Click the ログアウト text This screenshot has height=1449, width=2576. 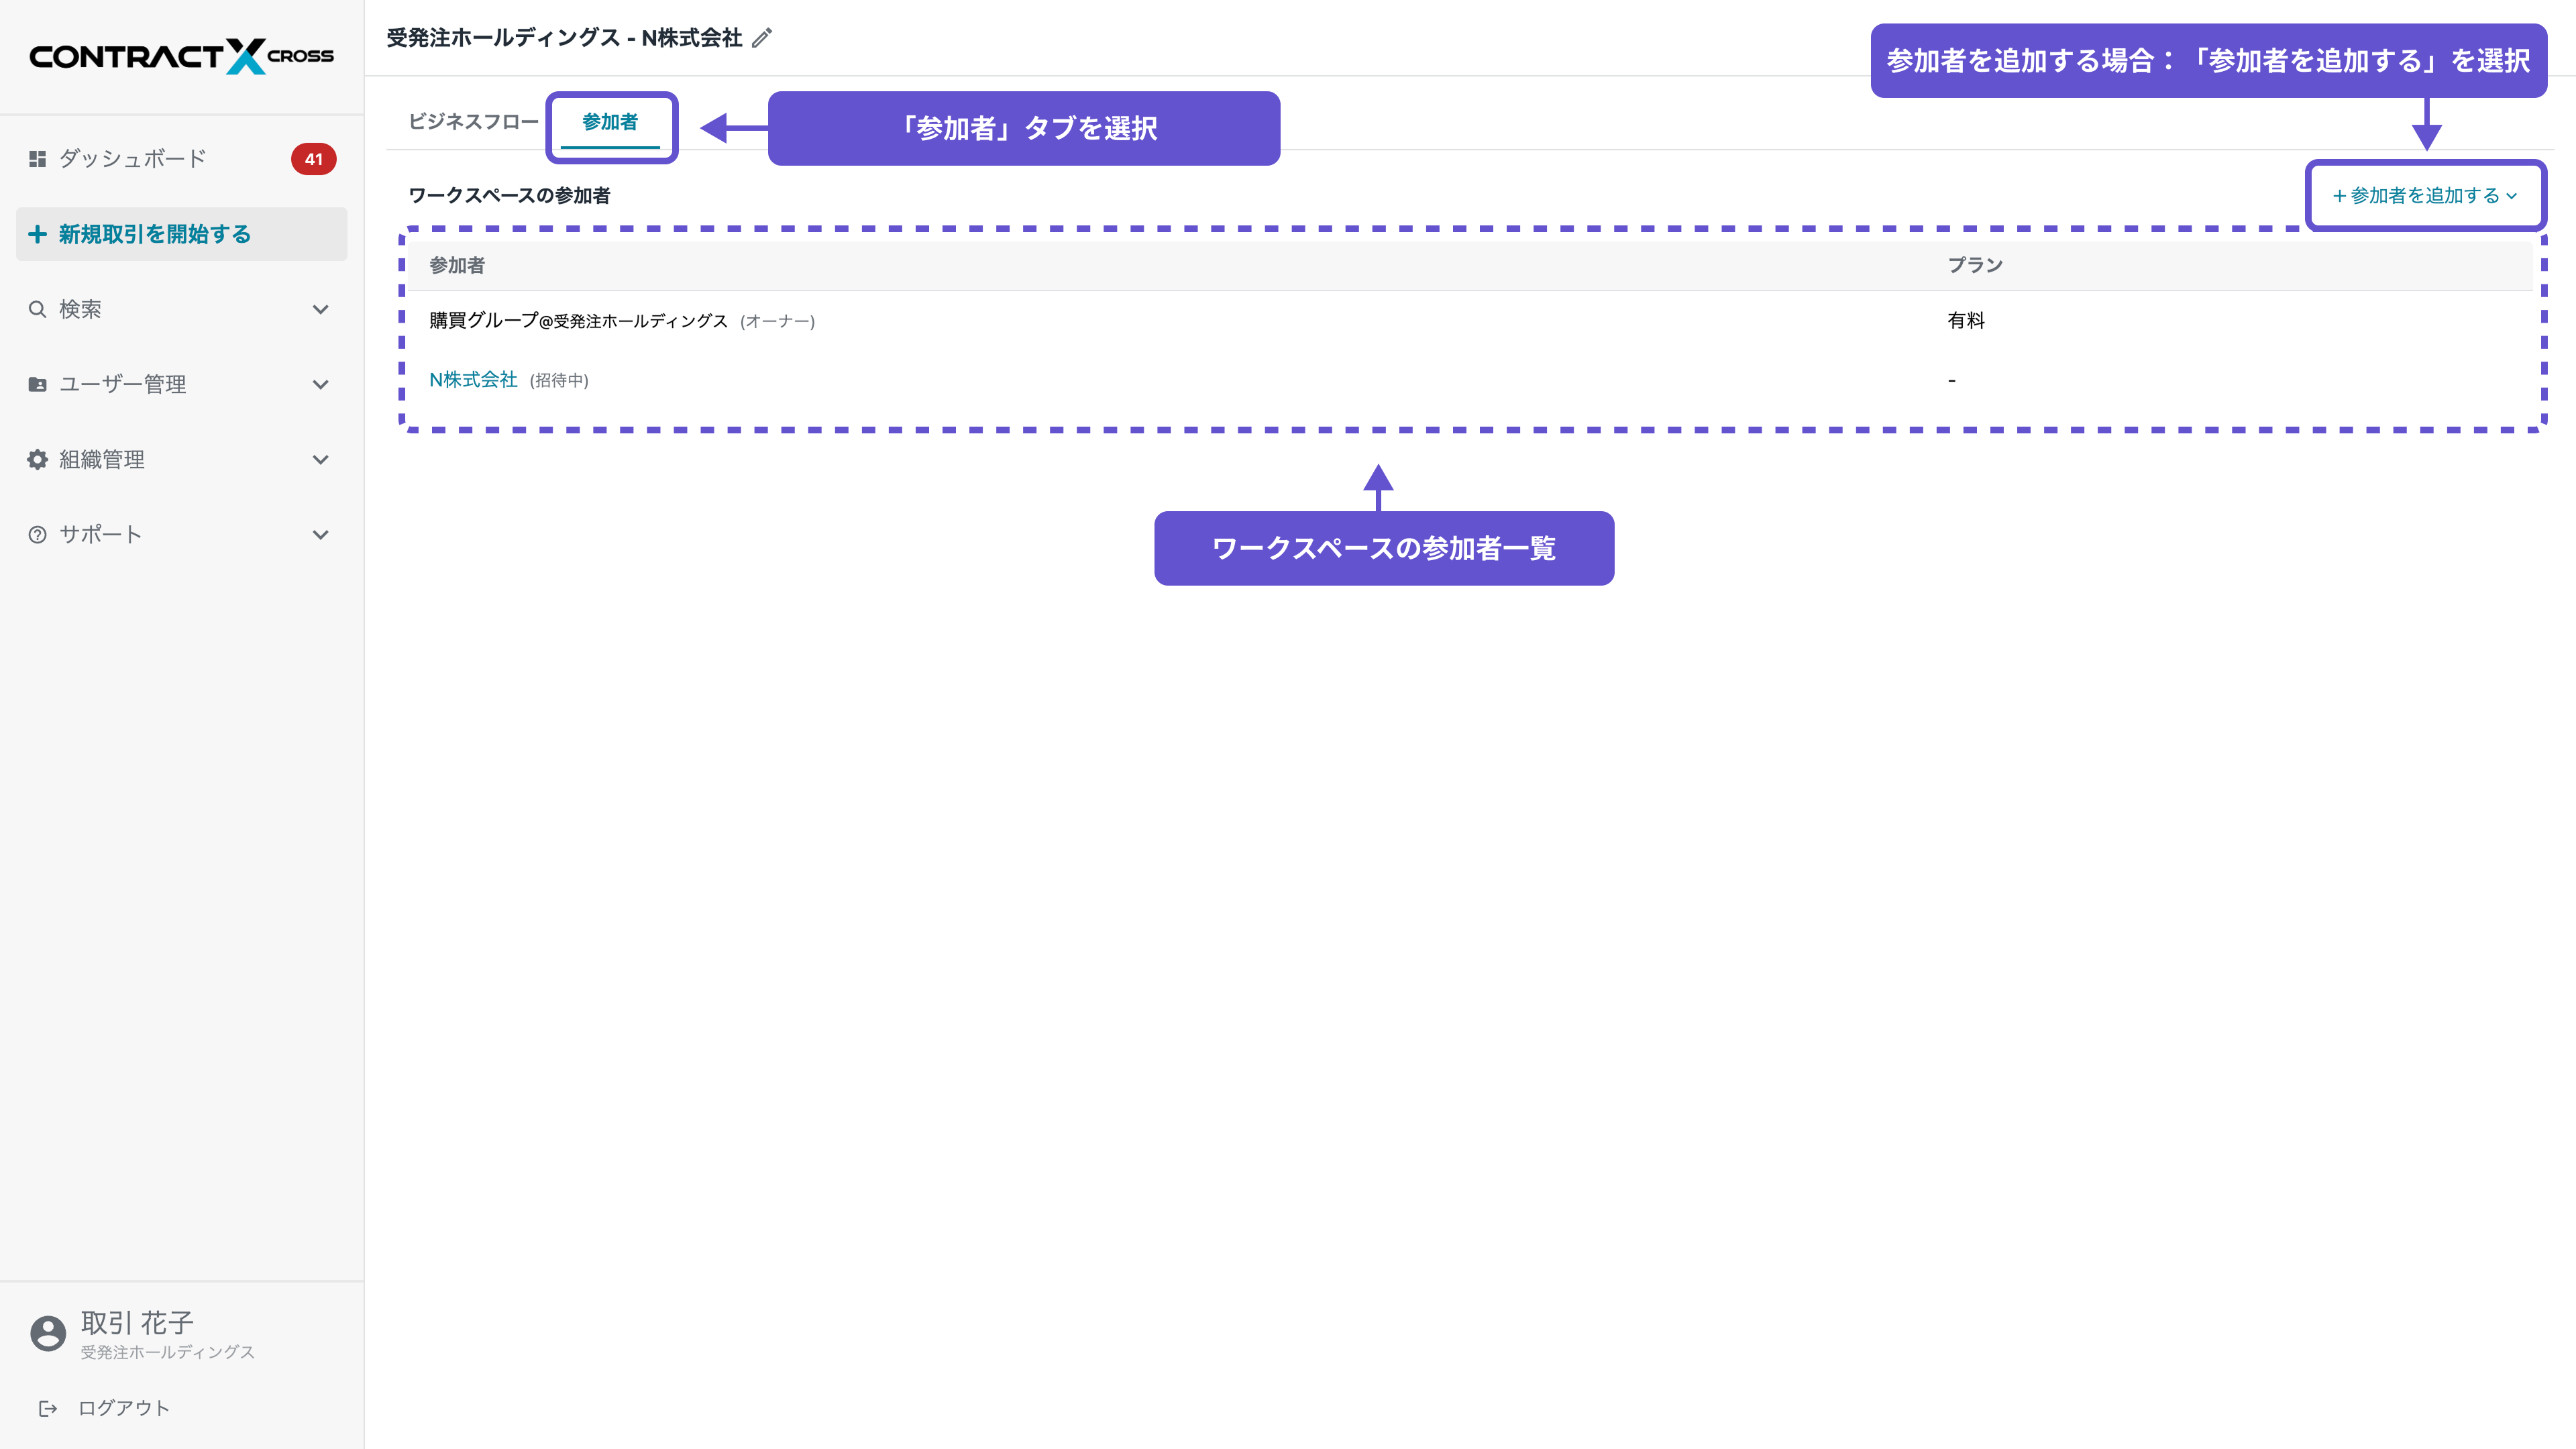pos(124,1408)
